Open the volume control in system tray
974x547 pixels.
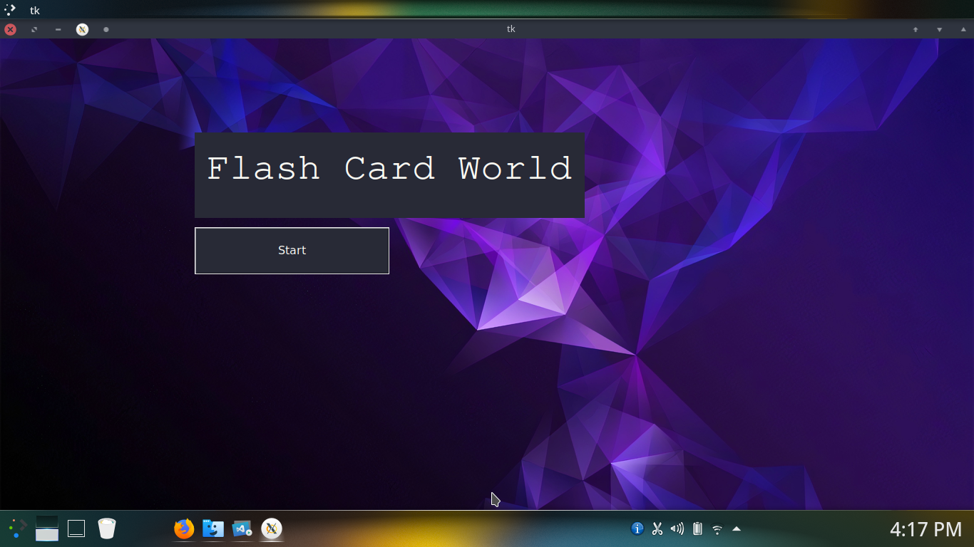(677, 528)
